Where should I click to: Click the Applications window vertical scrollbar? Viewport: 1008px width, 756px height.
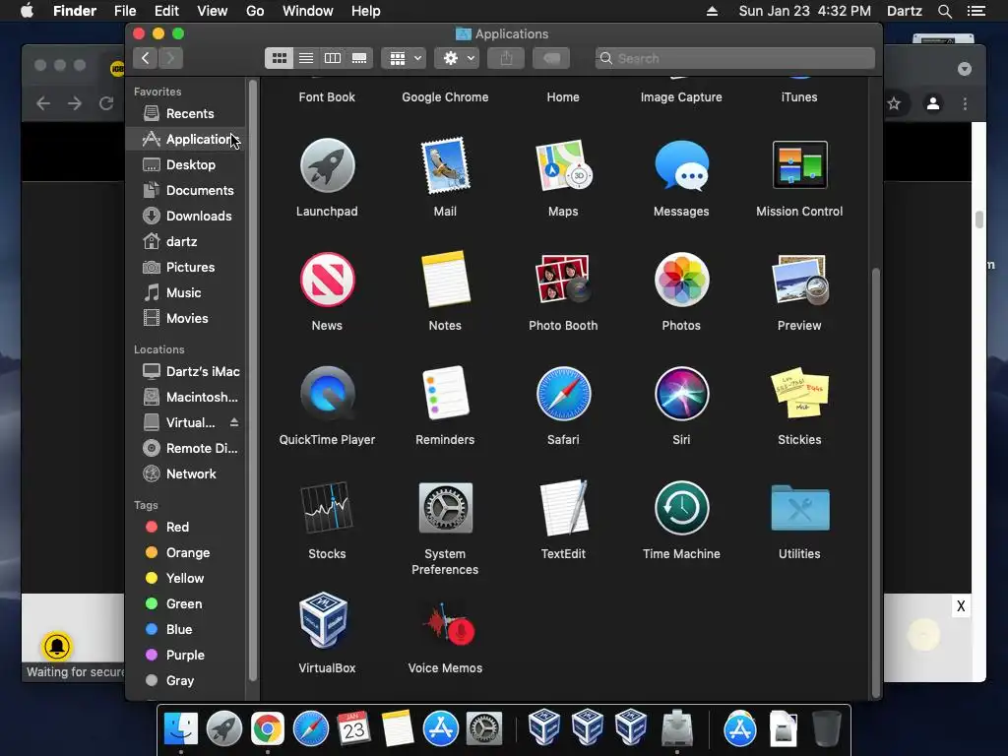click(x=875, y=482)
